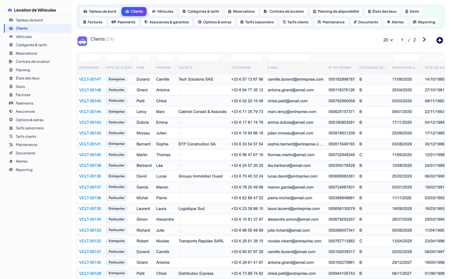Open Assurances & garanties shield tab
Screen dimensions: 451x279
(x=167, y=22)
